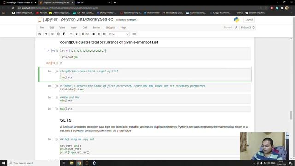
Task: Click the Chrome taskbar icon
Action: tap(79, 163)
